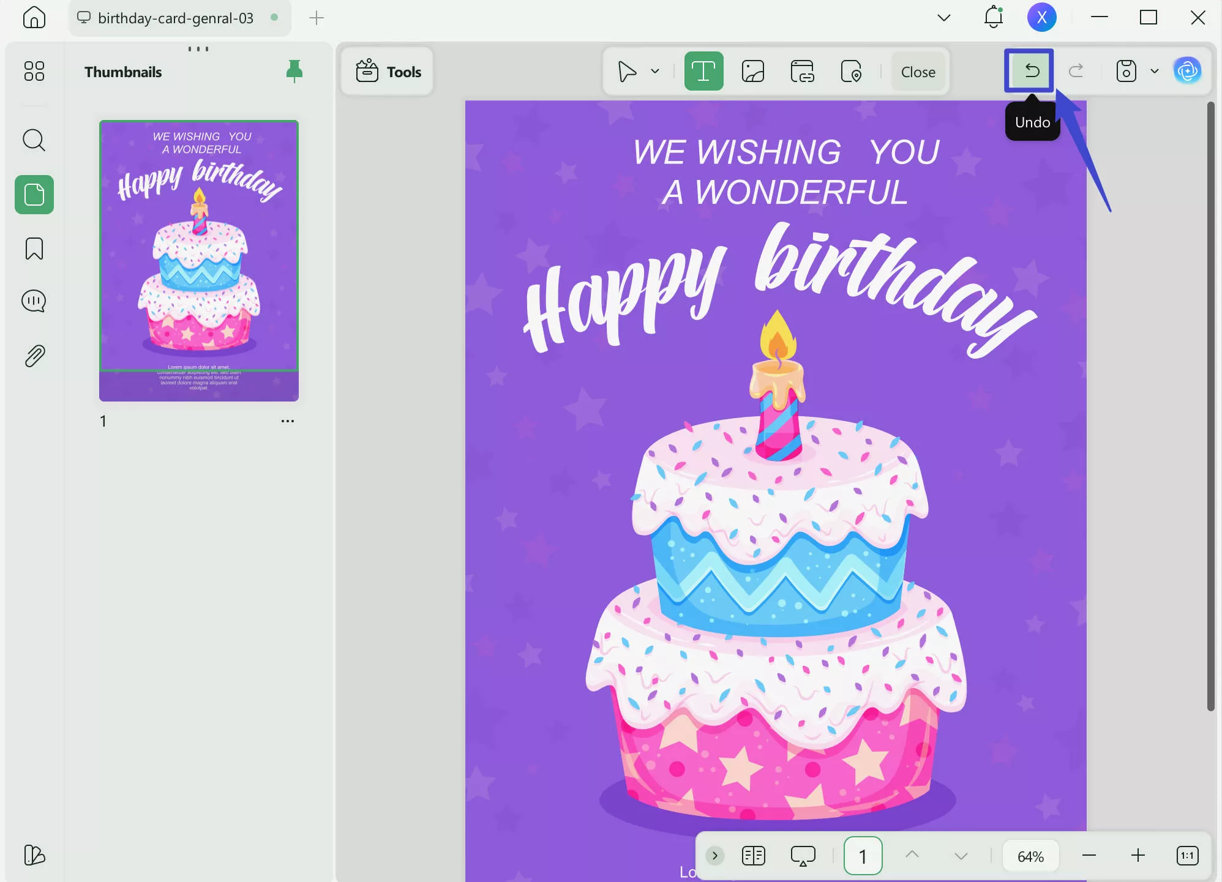The height and width of the screenshot is (882, 1222).
Task: Toggle the two-page reading layout icon
Action: click(x=753, y=856)
